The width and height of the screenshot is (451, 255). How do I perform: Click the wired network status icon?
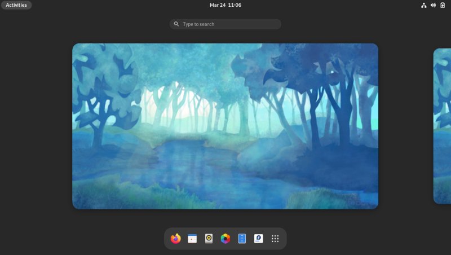pyautogui.click(x=424, y=5)
